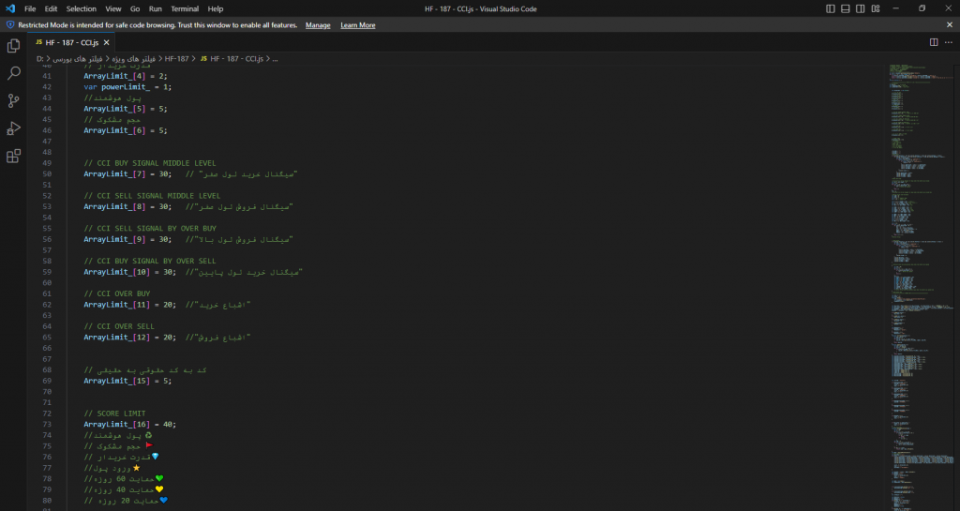Screen dimensions: 960x511
Task: Open the Source Control view
Action: 14,100
